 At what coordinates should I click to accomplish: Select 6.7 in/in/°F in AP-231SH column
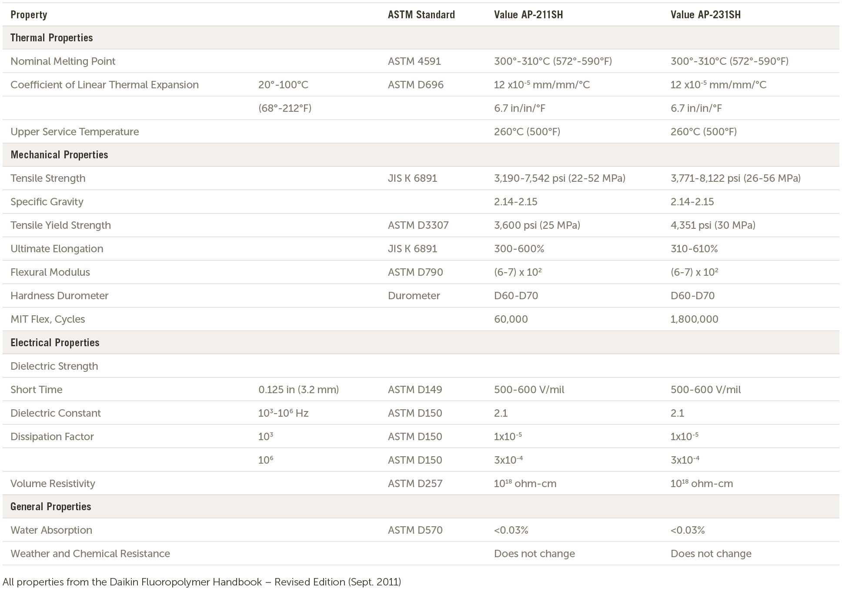click(x=696, y=108)
